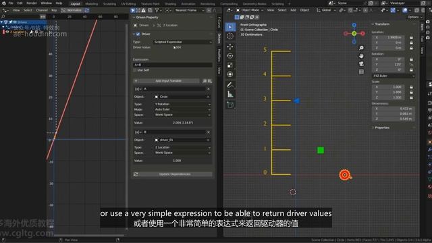Switch to the Shading workspace tab
Image resolution: width=432 pixels, height=243 pixels.
point(170,4)
